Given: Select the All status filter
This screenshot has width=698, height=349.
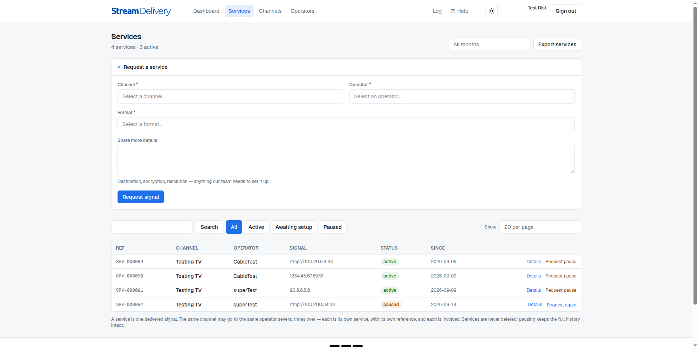Looking at the screenshot, I should point(234,227).
